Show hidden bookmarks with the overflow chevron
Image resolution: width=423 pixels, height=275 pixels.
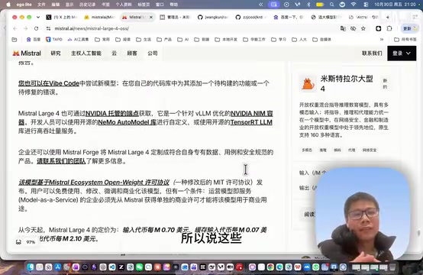pos(382,40)
